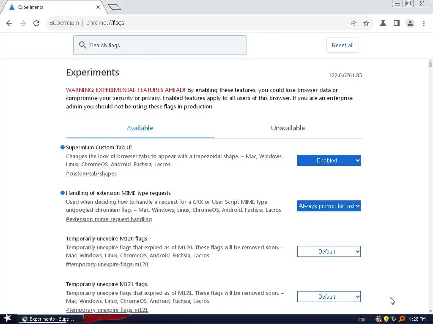Open the share page icon in address bar

click(x=353, y=24)
